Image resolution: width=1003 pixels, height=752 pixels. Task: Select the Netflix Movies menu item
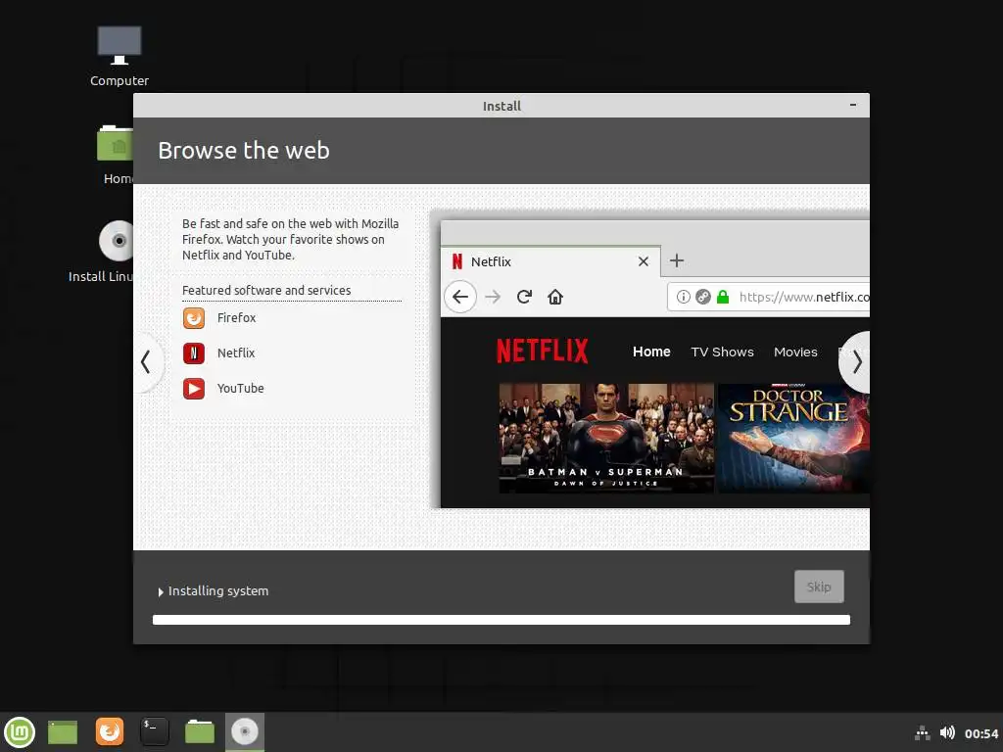click(795, 352)
